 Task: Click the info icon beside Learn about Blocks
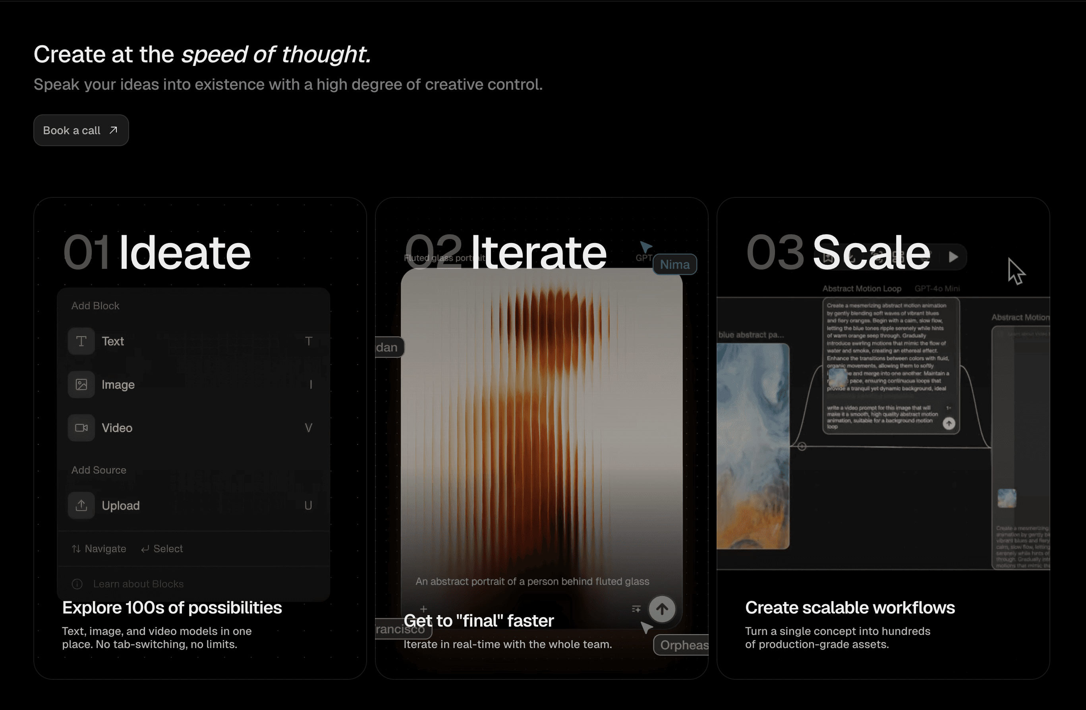click(x=77, y=584)
